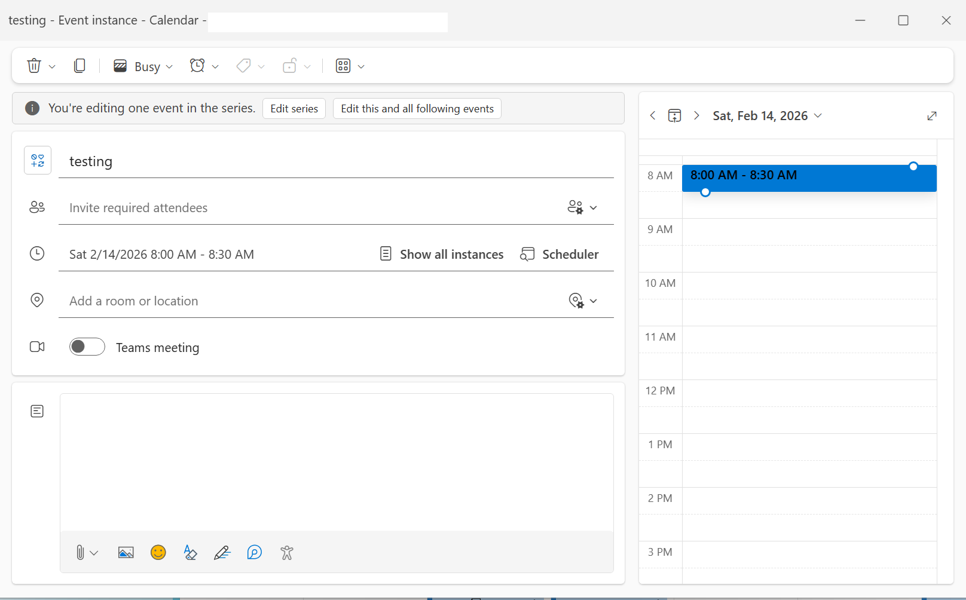Click the event block's bottom handle
Image resolution: width=966 pixels, height=600 pixels.
coord(705,192)
